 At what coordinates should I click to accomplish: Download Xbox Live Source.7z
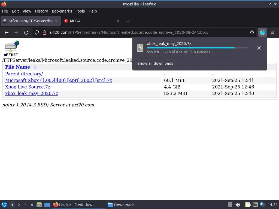tap(28, 87)
